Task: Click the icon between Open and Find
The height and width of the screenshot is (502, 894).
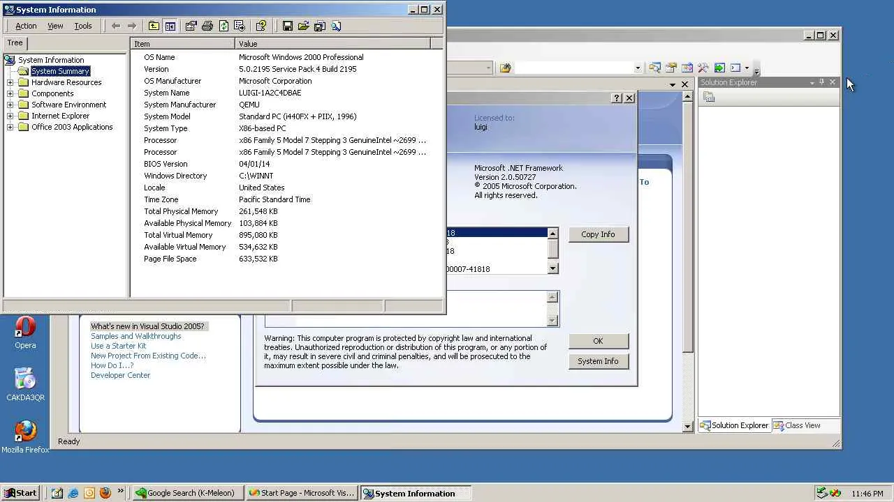Action: tap(320, 26)
